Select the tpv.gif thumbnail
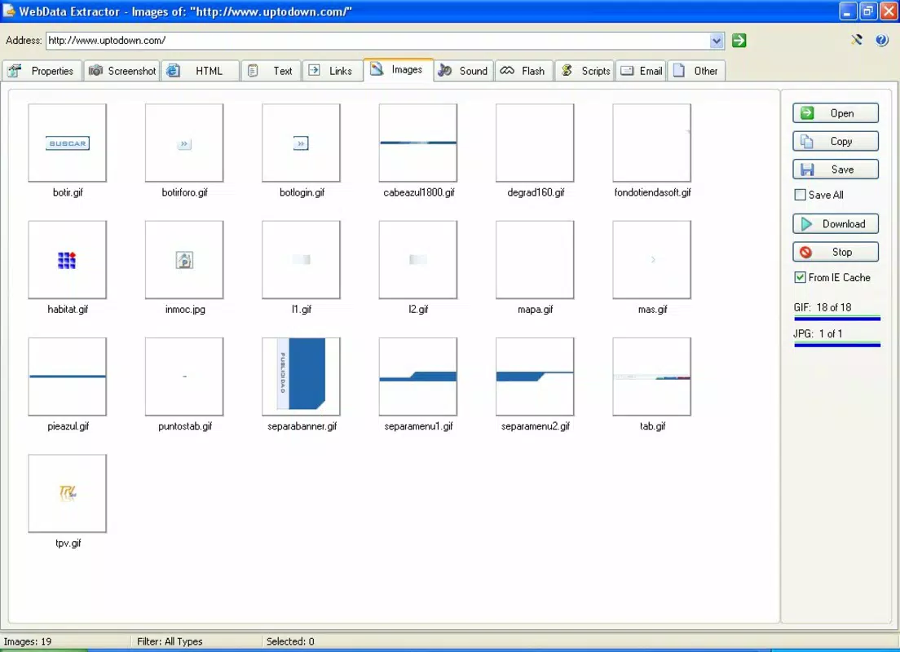900x652 pixels. click(67, 494)
